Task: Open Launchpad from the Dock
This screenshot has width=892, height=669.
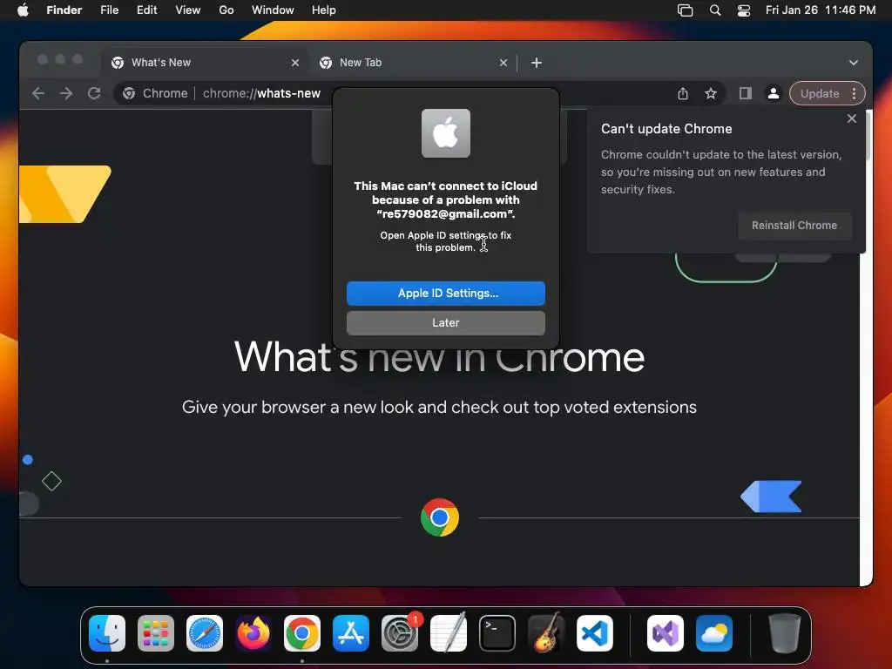Action: pos(156,633)
